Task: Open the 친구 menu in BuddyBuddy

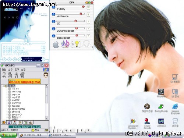Action: 10,70
